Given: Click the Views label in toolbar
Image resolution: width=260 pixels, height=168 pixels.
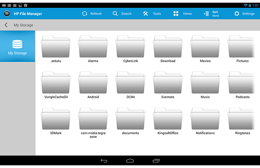Looking at the screenshot, I should point(188,14).
